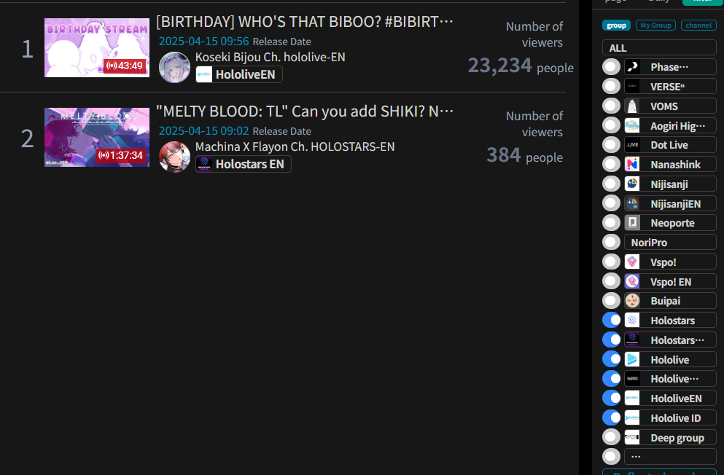Select the ALL groups option

[659, 47]
